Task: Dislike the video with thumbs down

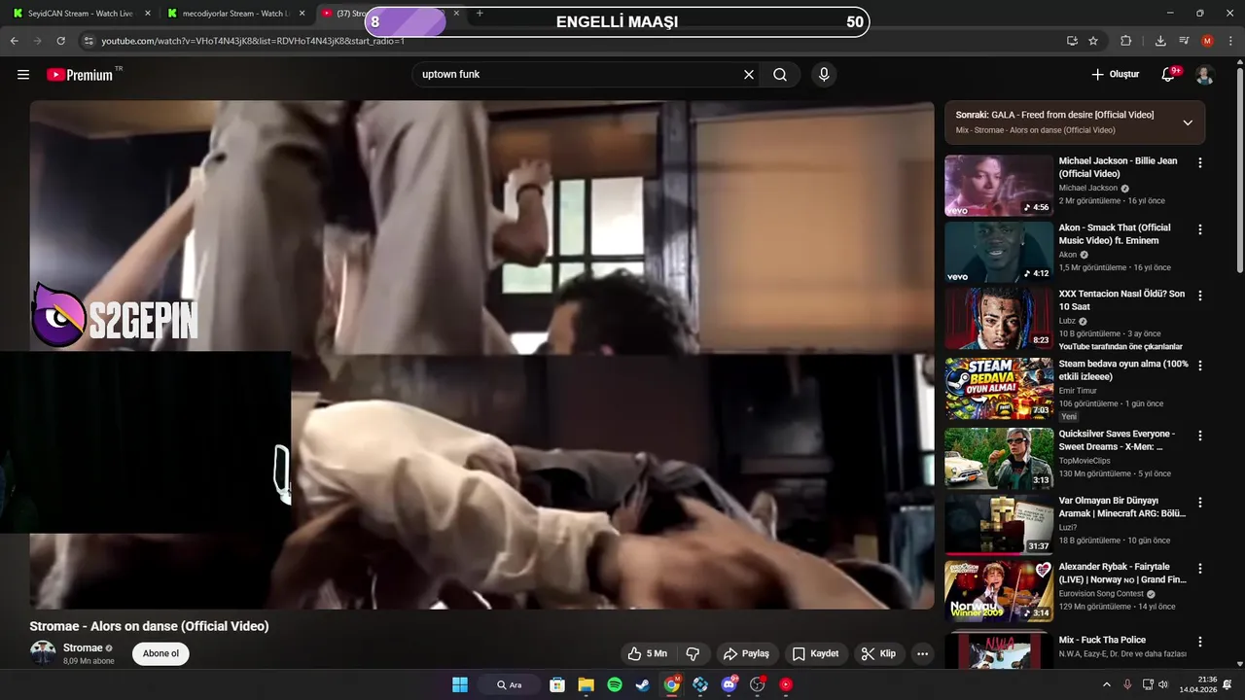Action: click(x=694, y=654)
